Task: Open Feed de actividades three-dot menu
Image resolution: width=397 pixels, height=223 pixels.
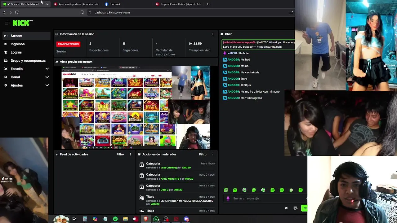Action: pos(130,154)
